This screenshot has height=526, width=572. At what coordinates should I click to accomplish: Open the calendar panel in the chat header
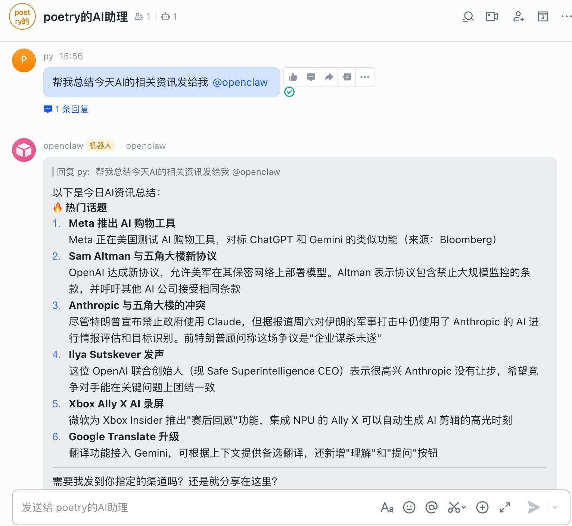click(543, 16)
